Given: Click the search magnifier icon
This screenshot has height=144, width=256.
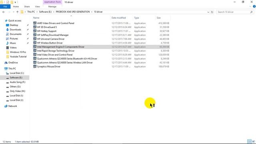Looking at the screenshot, I should tap(251, 12).
